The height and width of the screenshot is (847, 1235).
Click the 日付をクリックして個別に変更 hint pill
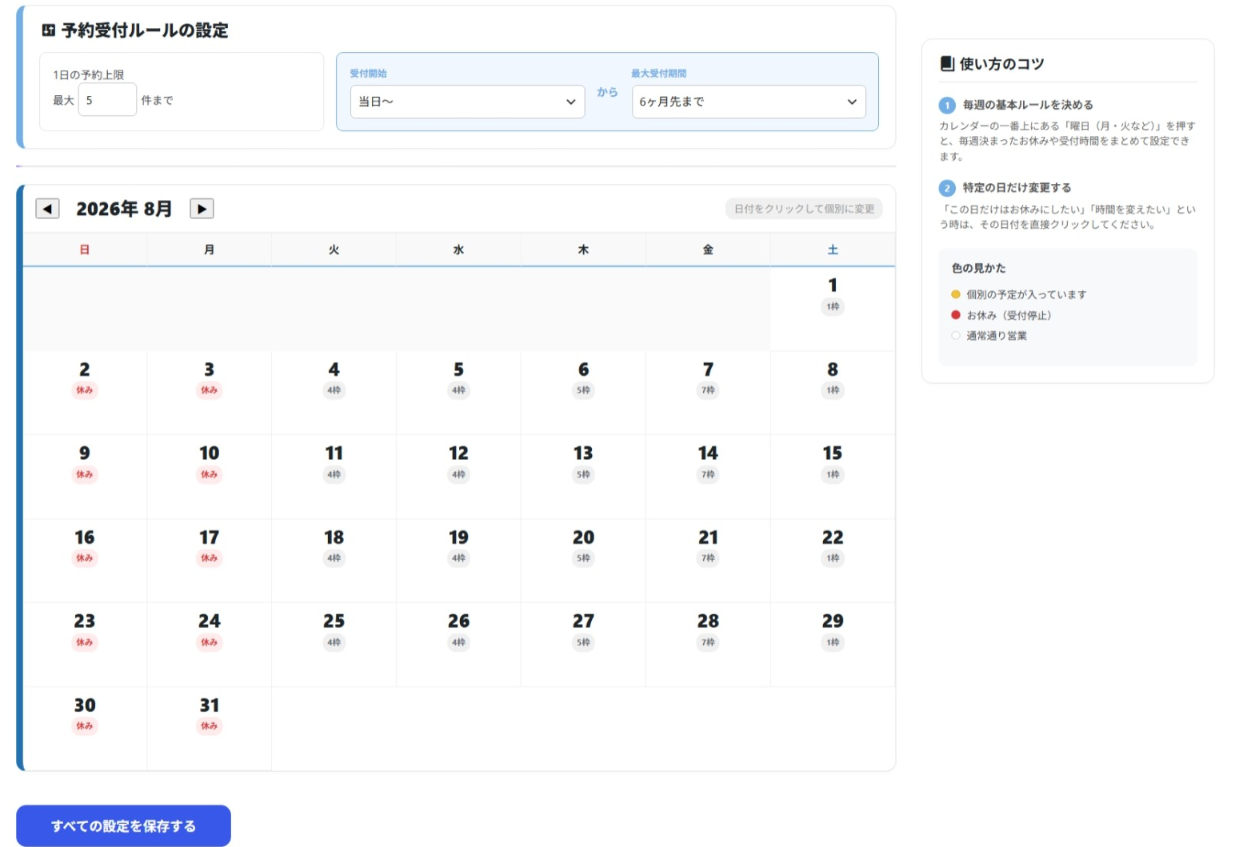pos(804,209)
